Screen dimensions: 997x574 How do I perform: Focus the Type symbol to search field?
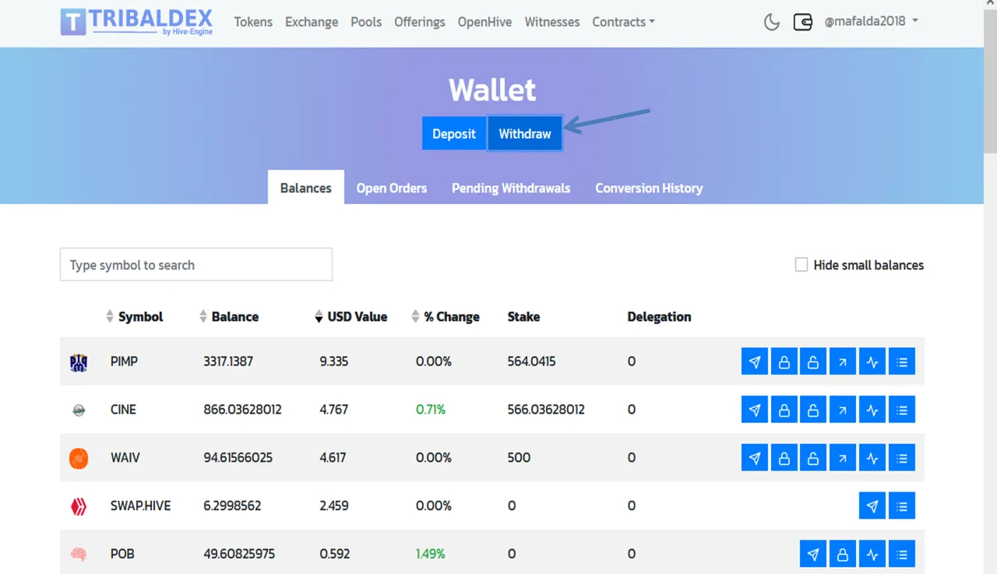click(x=196, y=265)
